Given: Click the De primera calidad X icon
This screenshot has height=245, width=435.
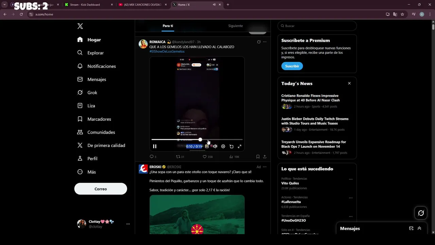Looking at the screenshot, I should coord(80,145).
